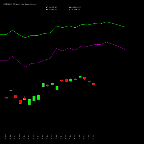Select the green candlestick for 21 Apr
144x144 pixels.
80,77
